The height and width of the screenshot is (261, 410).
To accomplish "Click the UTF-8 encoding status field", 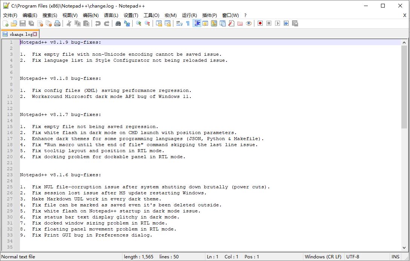I will (353, 257).
